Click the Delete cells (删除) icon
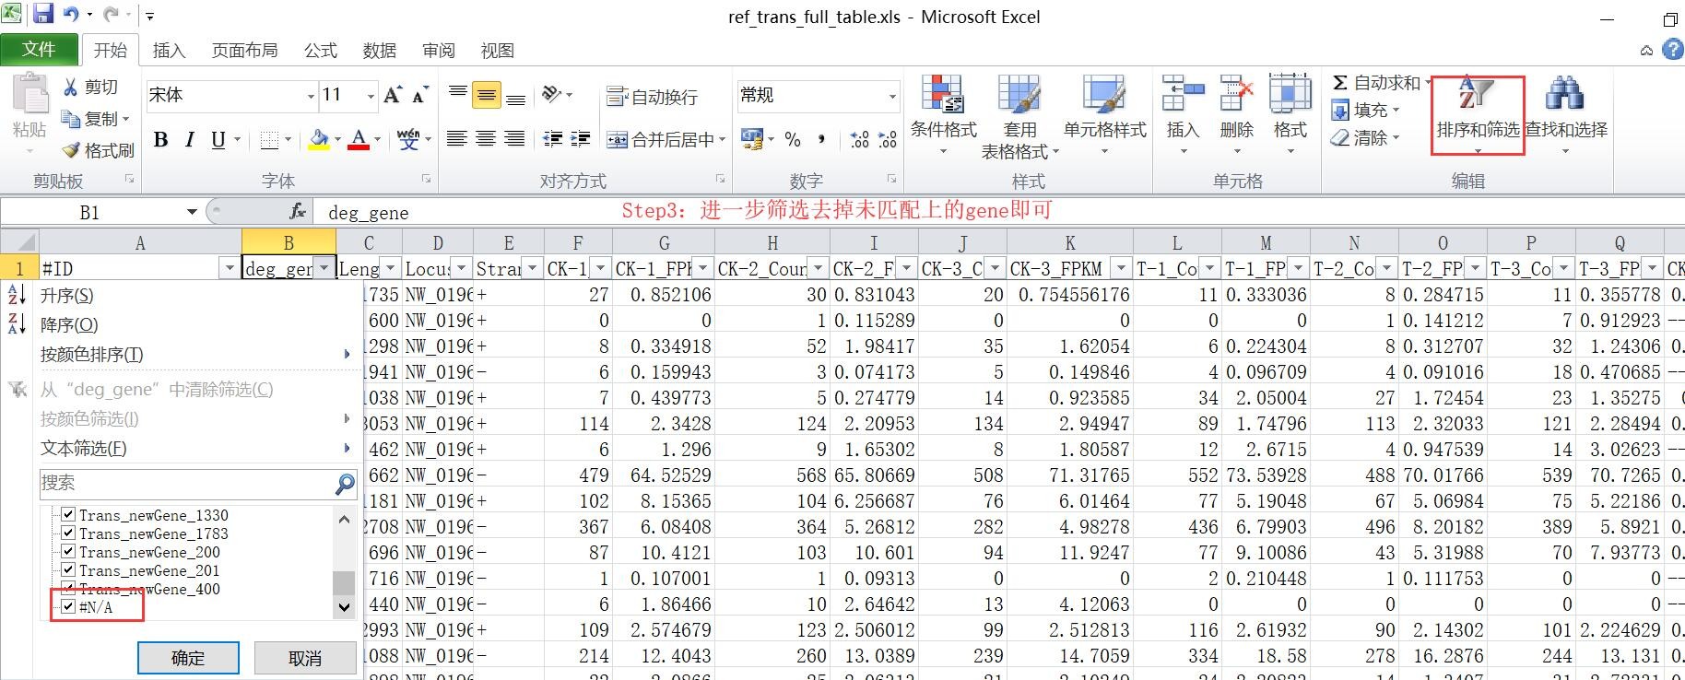 tap(1236, 95)
